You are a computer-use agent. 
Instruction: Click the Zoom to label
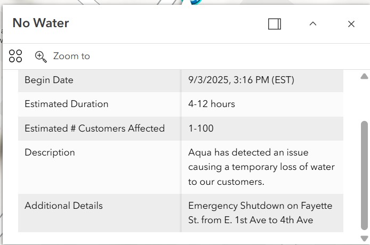click(x=71, y=56)
